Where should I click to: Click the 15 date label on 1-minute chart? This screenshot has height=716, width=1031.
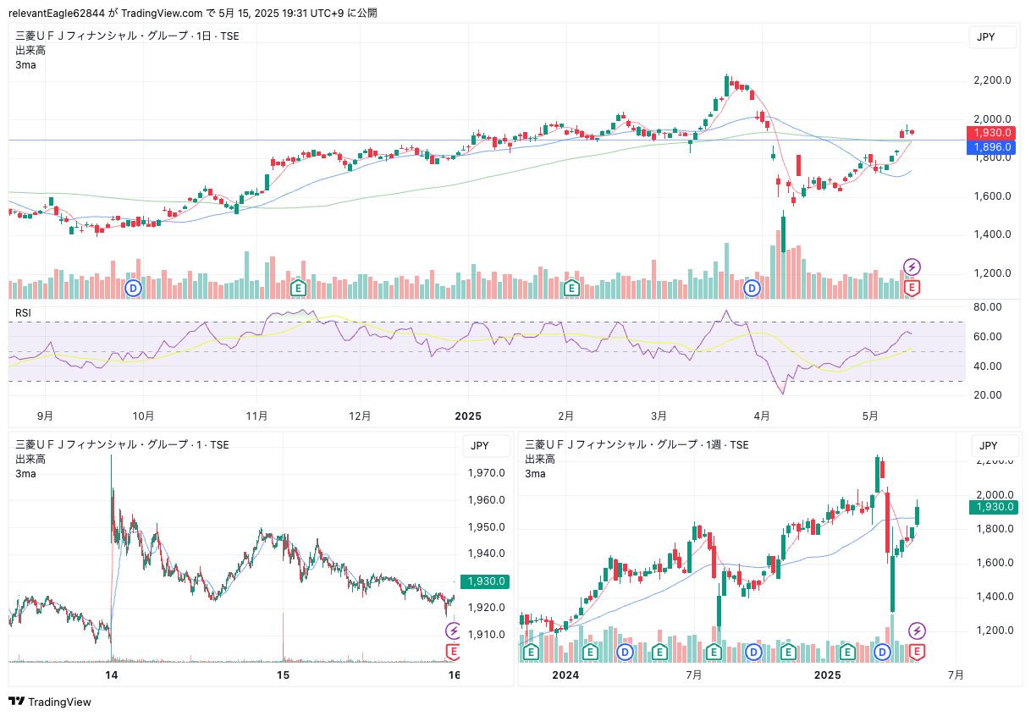click(283, 675)
